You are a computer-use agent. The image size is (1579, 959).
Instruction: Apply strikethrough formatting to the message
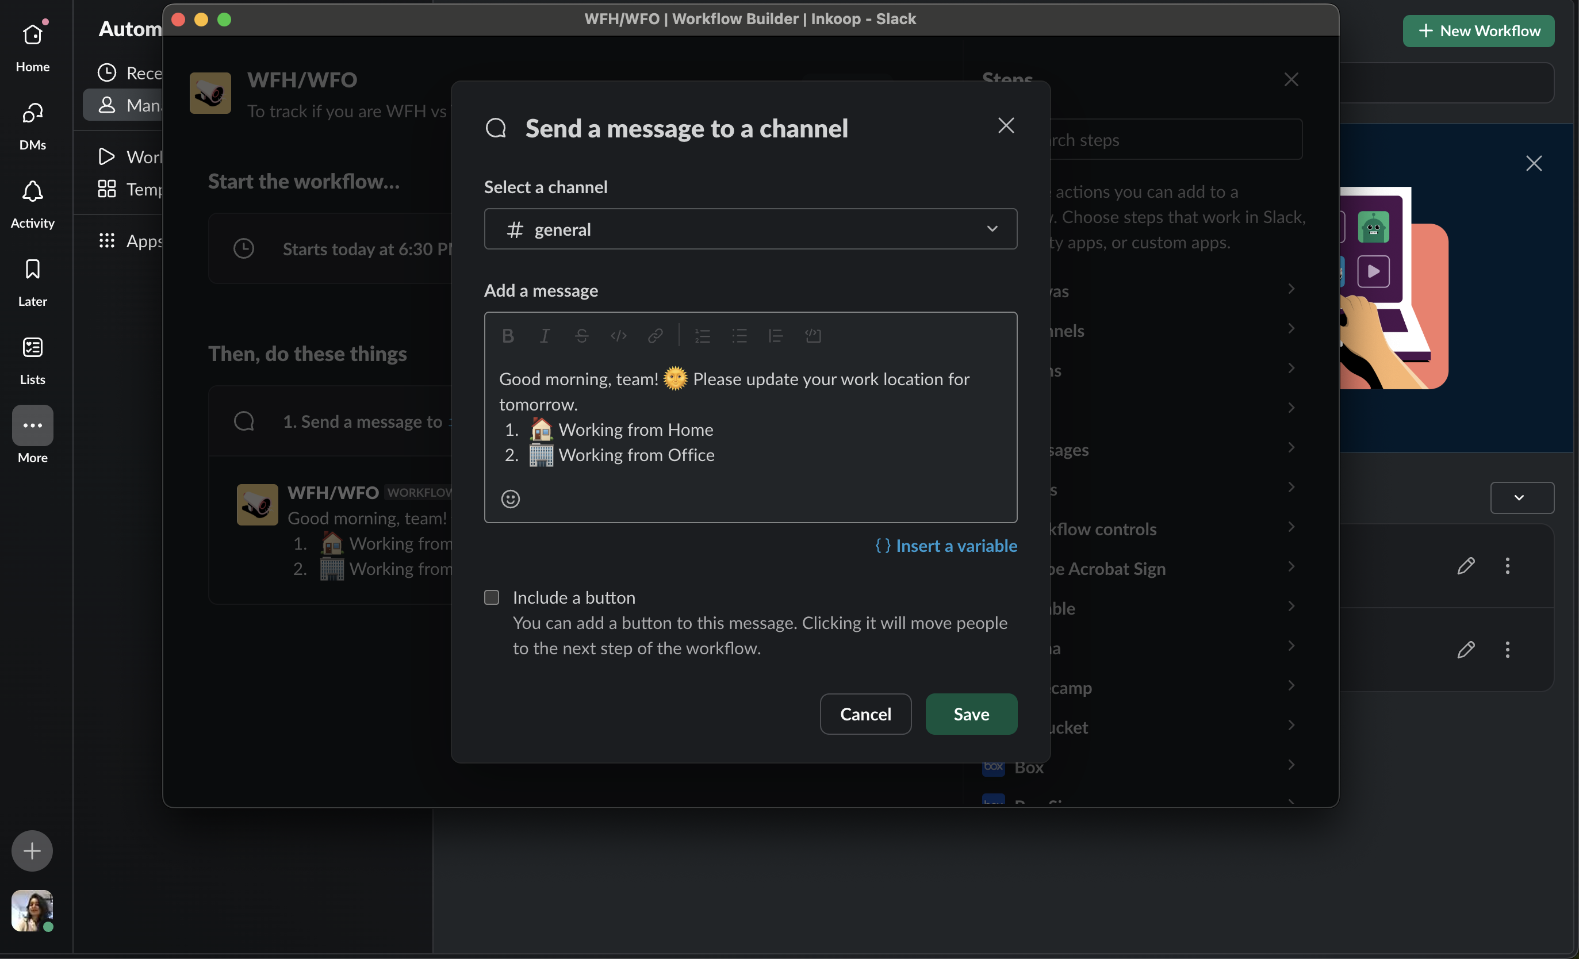pos(581,336)
